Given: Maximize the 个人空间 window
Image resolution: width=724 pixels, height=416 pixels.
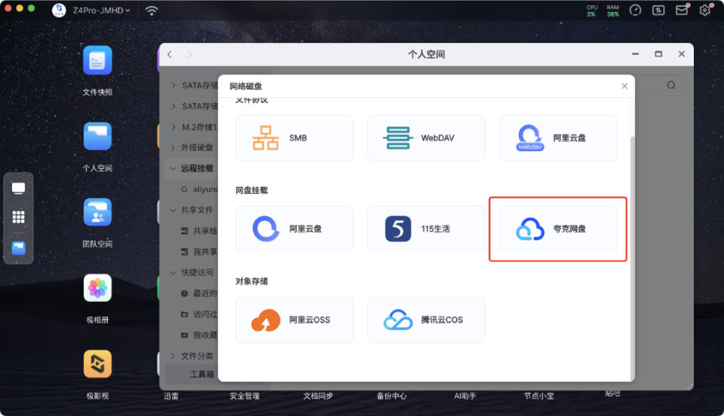Looking at the screenshot, I should tap(658, 54).
